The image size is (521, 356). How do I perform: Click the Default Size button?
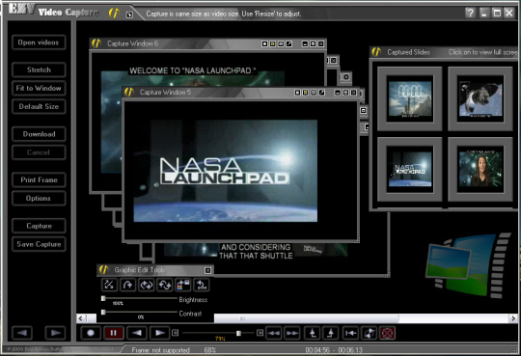click(39, 106)
